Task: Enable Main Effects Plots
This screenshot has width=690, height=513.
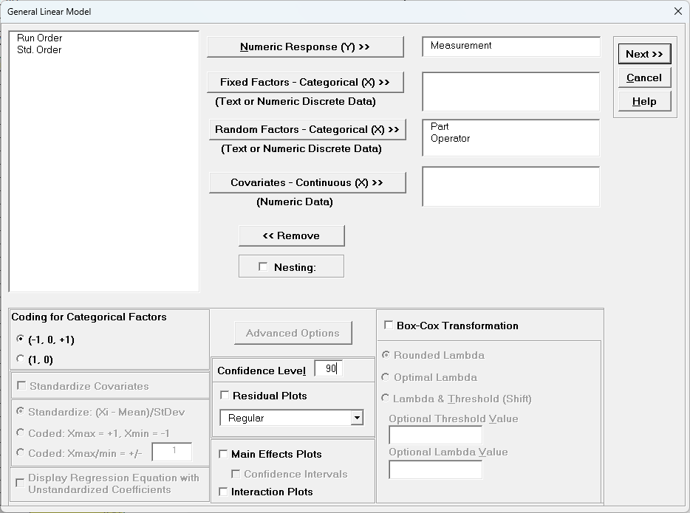Action: (x=224, y=454)
